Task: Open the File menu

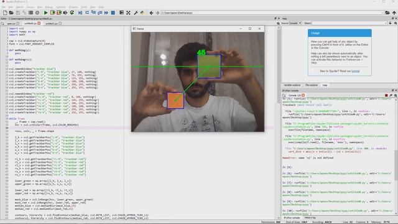Action: [4, 7]
